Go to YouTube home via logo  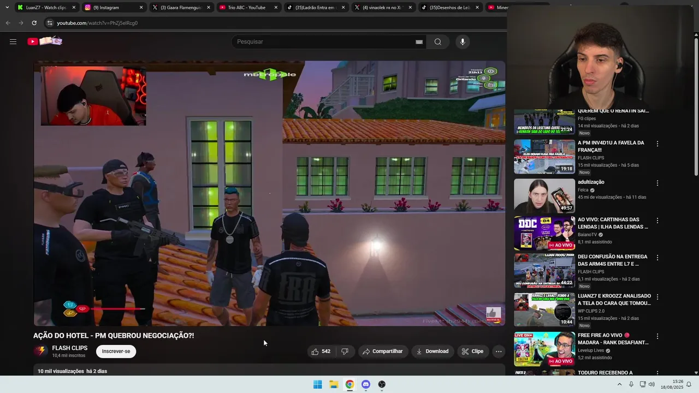click(45, 41)
